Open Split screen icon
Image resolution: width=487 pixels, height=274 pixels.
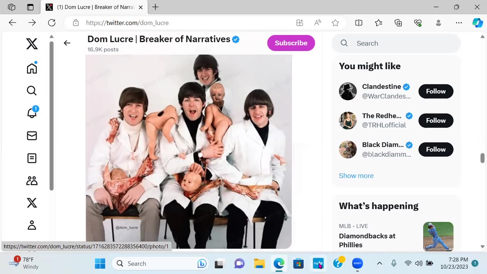pyautogui.click(x=359, y=23)
